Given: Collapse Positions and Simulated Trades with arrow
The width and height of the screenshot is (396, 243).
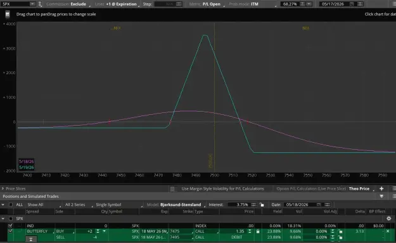Looking at the screenshot, I should (381, 196).
